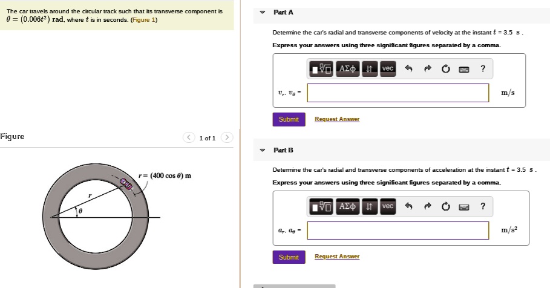Viewport: 550px width, 288px height.
Task: Submit the Part B answer
Action: (x=289, y=257)
